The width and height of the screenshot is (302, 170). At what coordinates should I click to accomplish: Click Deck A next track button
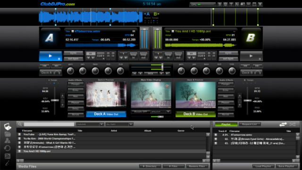(x=57, y=66)
